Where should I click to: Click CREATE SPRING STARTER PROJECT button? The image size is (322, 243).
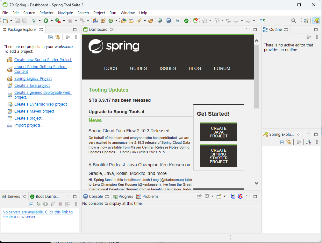(x=218, y=156)
